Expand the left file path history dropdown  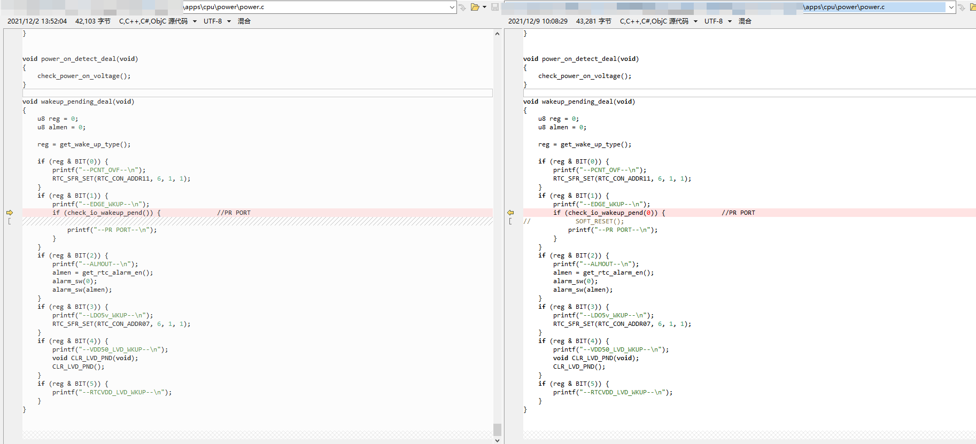[452, 7]
